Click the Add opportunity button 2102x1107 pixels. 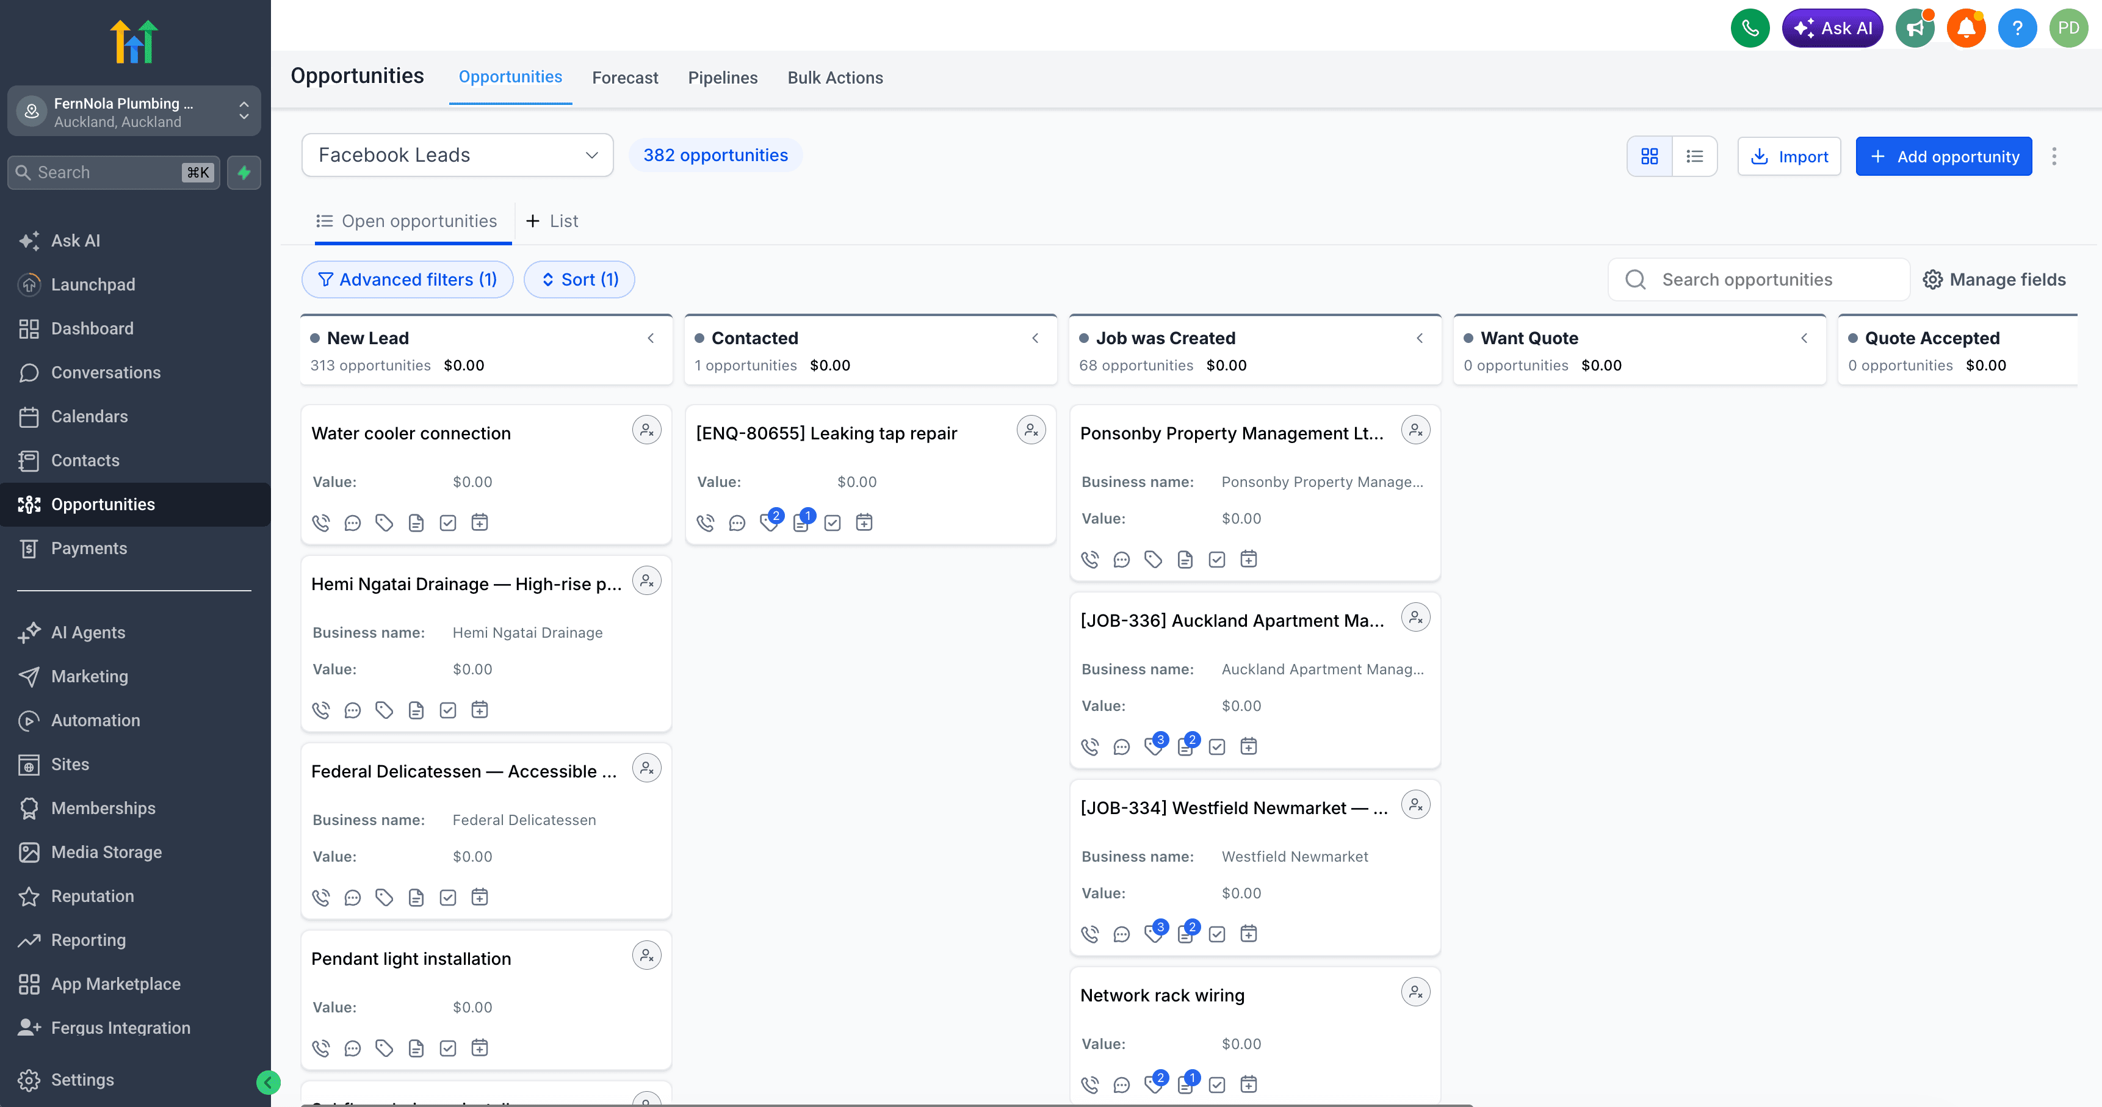[1944, 157]
